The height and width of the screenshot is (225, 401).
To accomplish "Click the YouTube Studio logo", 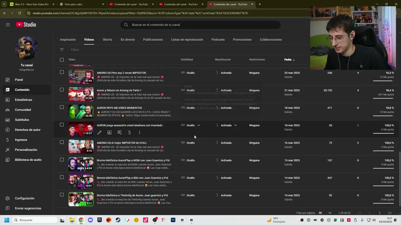I will point(26,25).
